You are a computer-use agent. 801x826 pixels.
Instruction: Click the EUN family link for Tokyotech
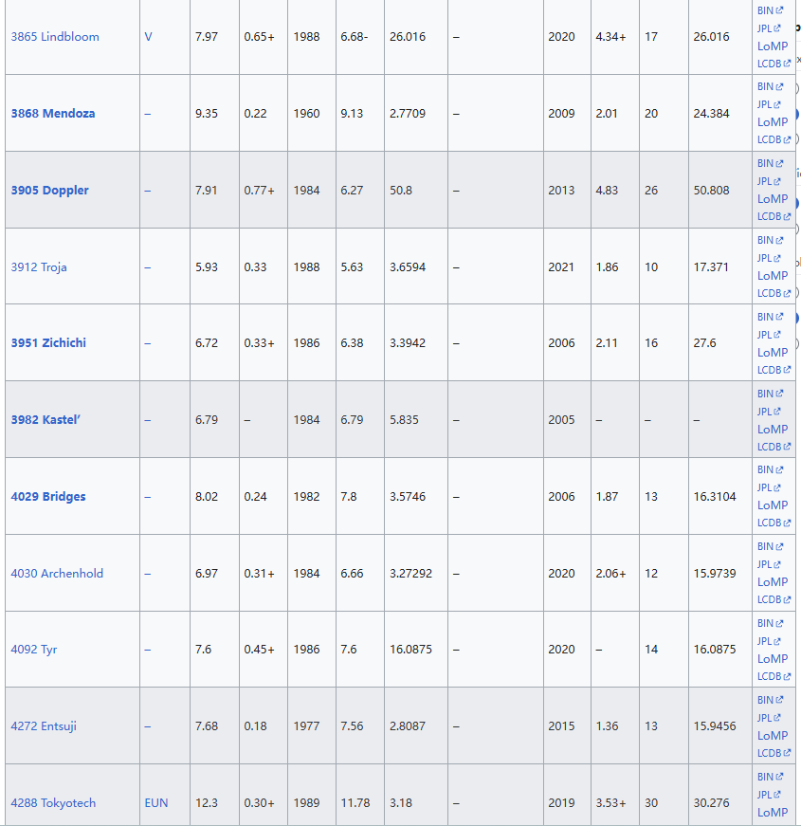156,803
